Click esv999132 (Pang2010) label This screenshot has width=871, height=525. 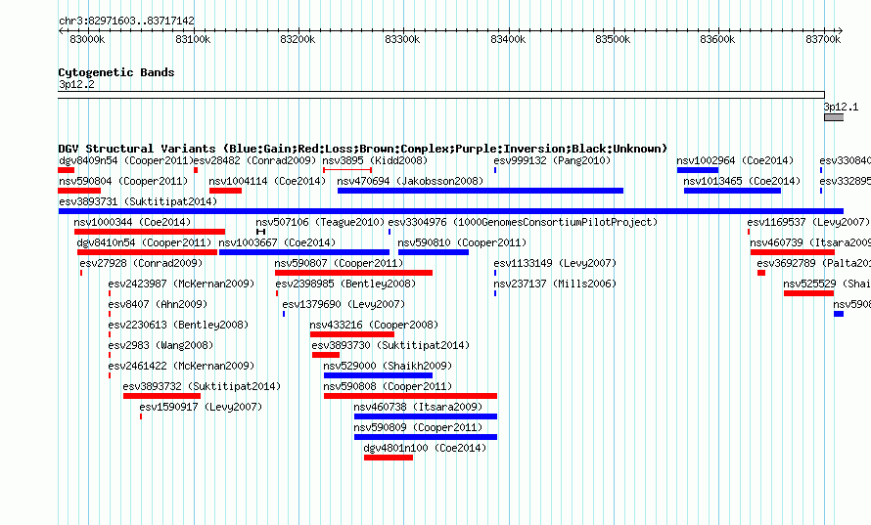click(552, 161)
